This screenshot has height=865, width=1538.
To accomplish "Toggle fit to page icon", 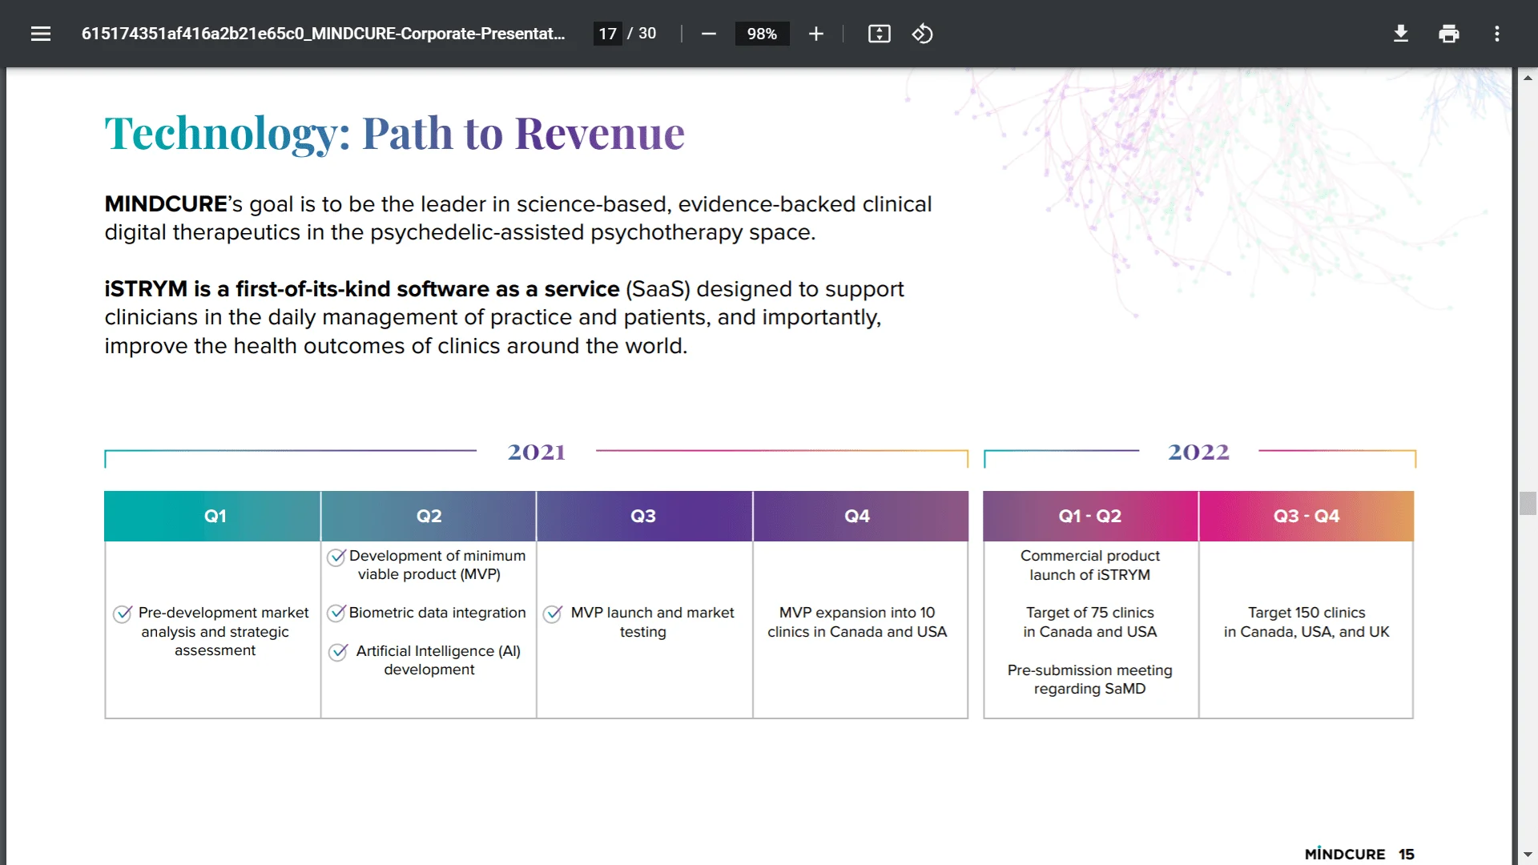I will click(879, 34).
